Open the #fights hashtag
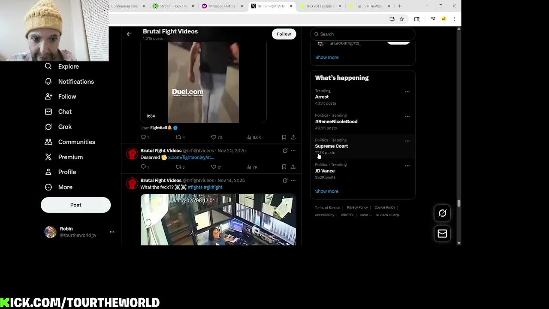The height and width of the screenshot is (309, 549). click(x=195, y=188)
